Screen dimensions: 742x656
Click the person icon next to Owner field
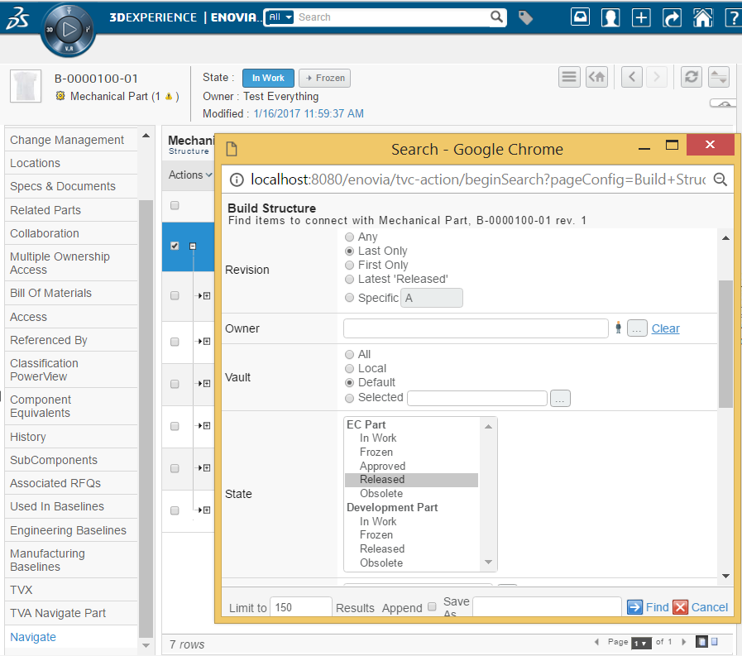(x=618, y=328)
